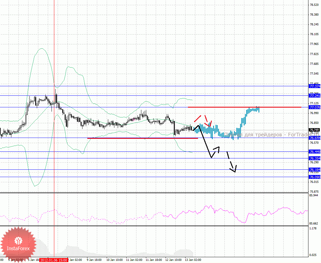Click the InstaForex logo badge

click(x=18, y=244)
